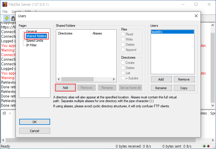Minimize the FileZilla Server window
The width and height of the screenshot is (216, 149).
[x=183, y=4]
